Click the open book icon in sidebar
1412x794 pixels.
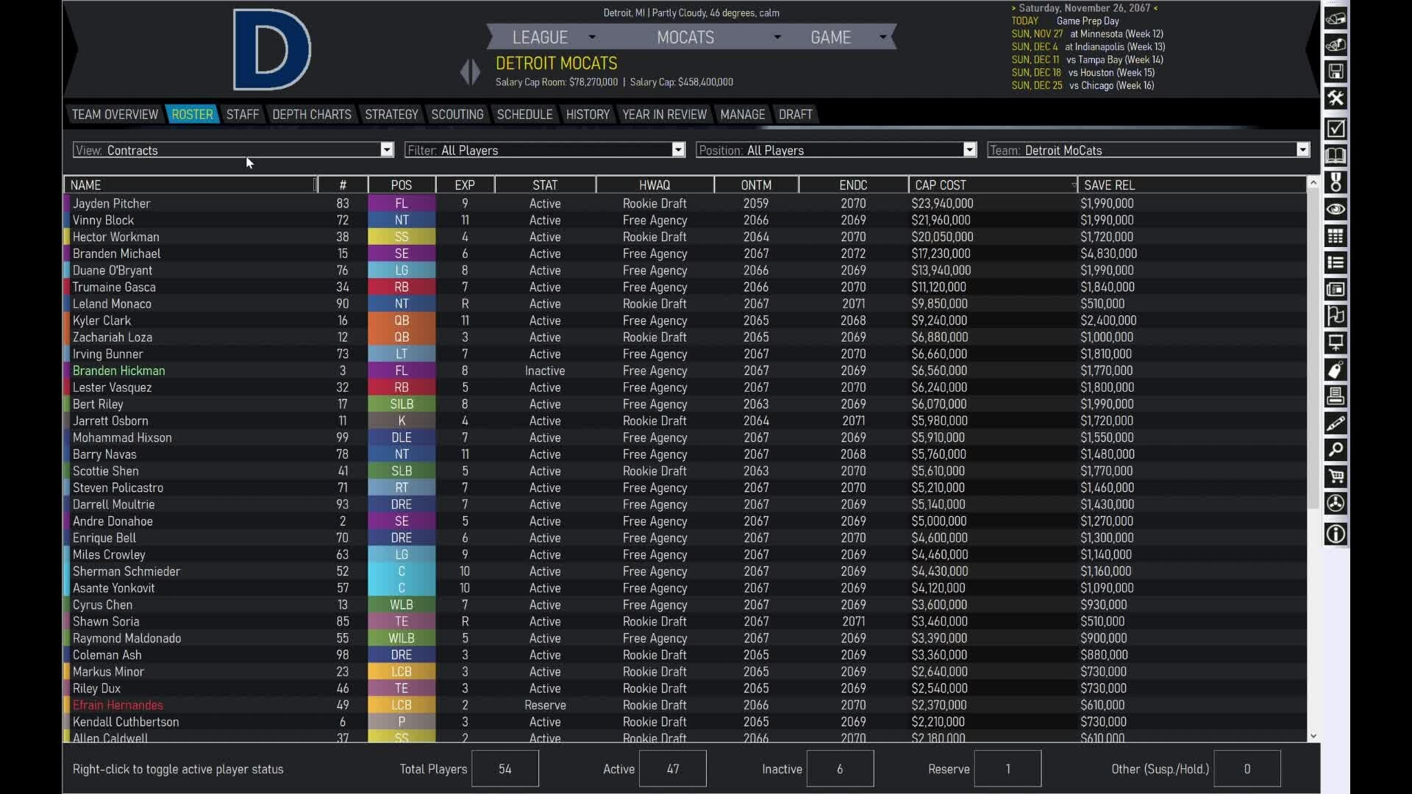[x=1336, y=156]
